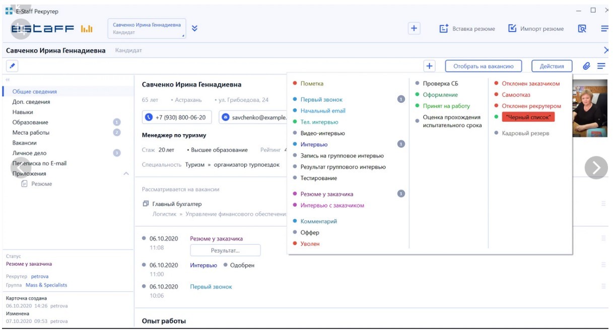614x334 pixels.
Task: Click the plus icon in top toolbar
Action: (414, 29)
